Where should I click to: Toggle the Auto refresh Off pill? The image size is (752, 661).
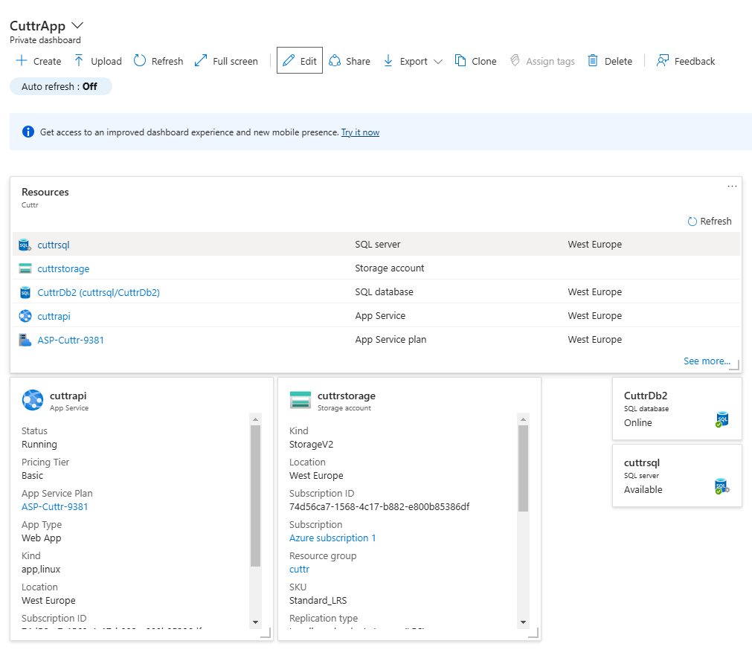(x=60, y=87)
